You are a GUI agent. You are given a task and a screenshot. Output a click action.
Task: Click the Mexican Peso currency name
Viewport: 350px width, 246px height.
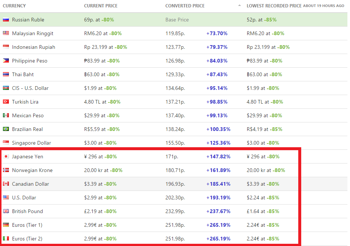pos(28,115)
